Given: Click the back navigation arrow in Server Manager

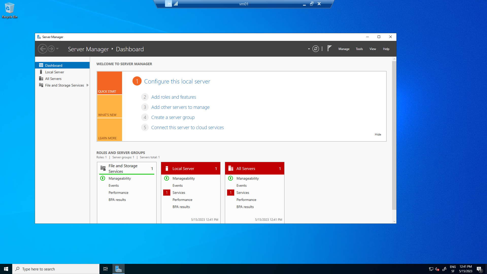Looking at the screenshot, I should pos(42,49).
